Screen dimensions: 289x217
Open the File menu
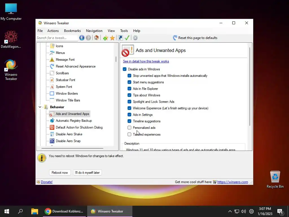click(x=40, y=31)
